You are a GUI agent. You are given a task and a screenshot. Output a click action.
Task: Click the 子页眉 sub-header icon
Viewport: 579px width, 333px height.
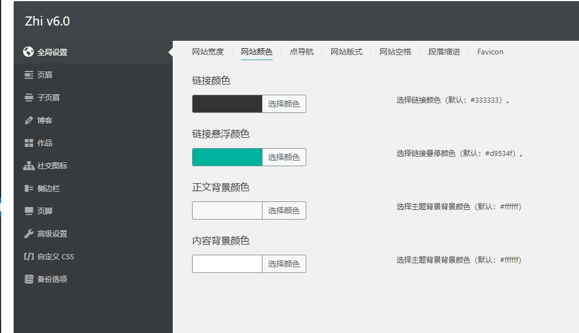tap(29, 98)
